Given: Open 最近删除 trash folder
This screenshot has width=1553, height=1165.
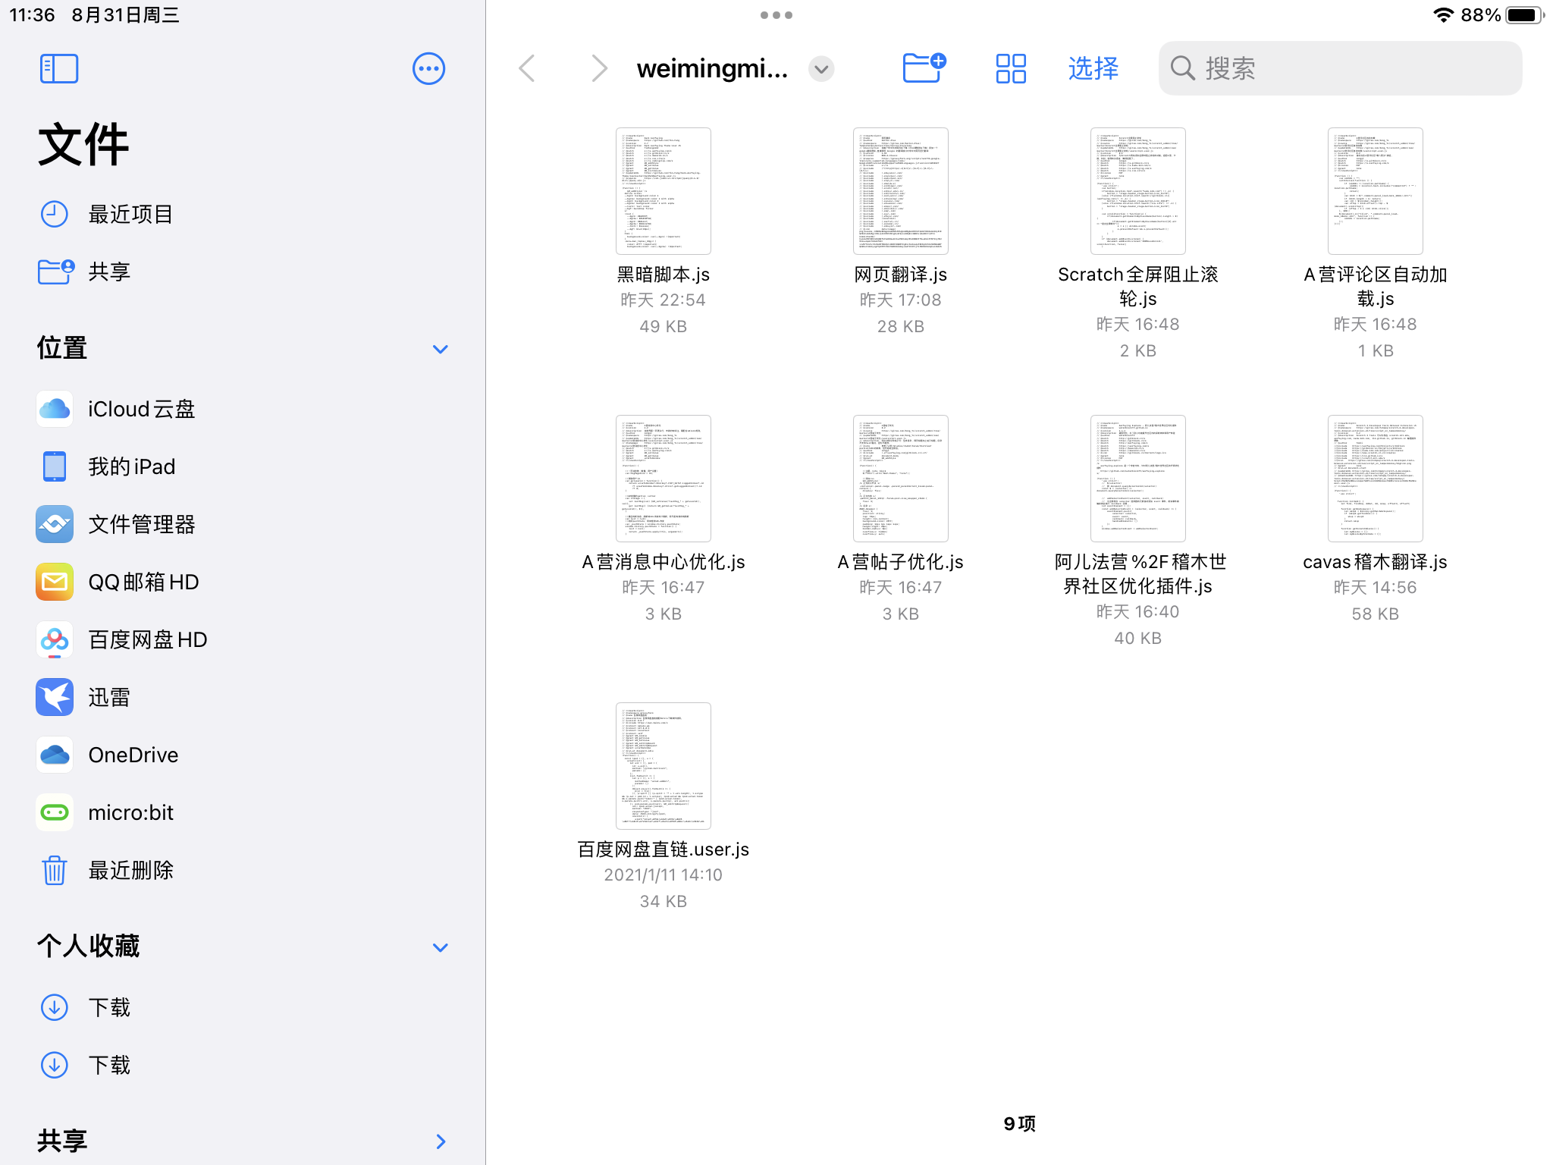Looking at the screenshot, I should pyautogui.click(x=243, y=870).
